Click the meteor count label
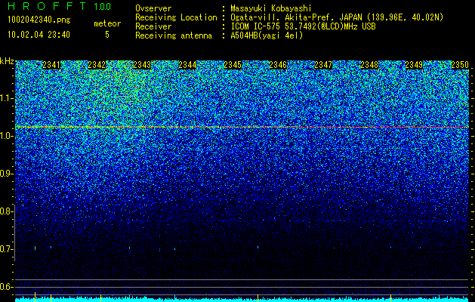 tap(107, 23)
